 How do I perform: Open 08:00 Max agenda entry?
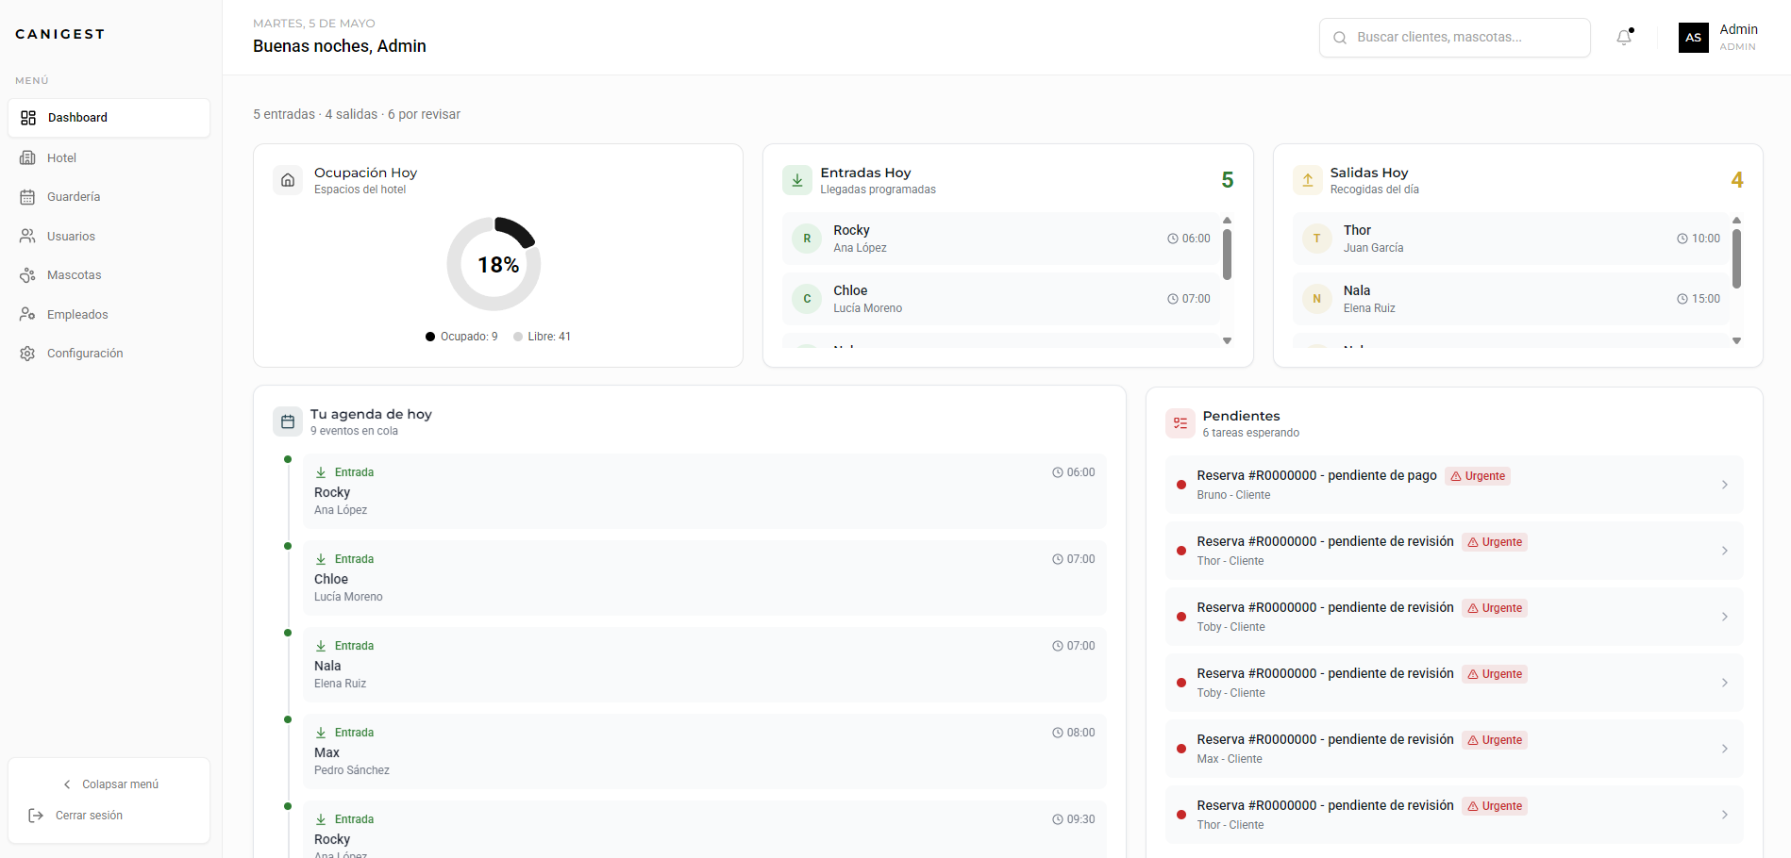click(x=705, y=751)
